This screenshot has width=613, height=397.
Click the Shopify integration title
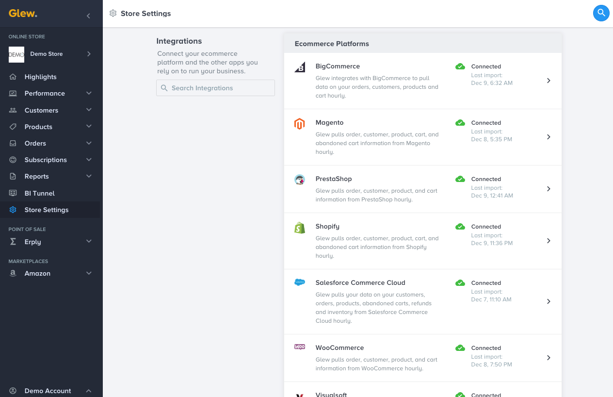coord(327,227)
